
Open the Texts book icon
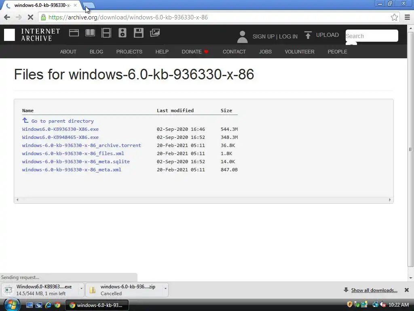coord(90,33)
